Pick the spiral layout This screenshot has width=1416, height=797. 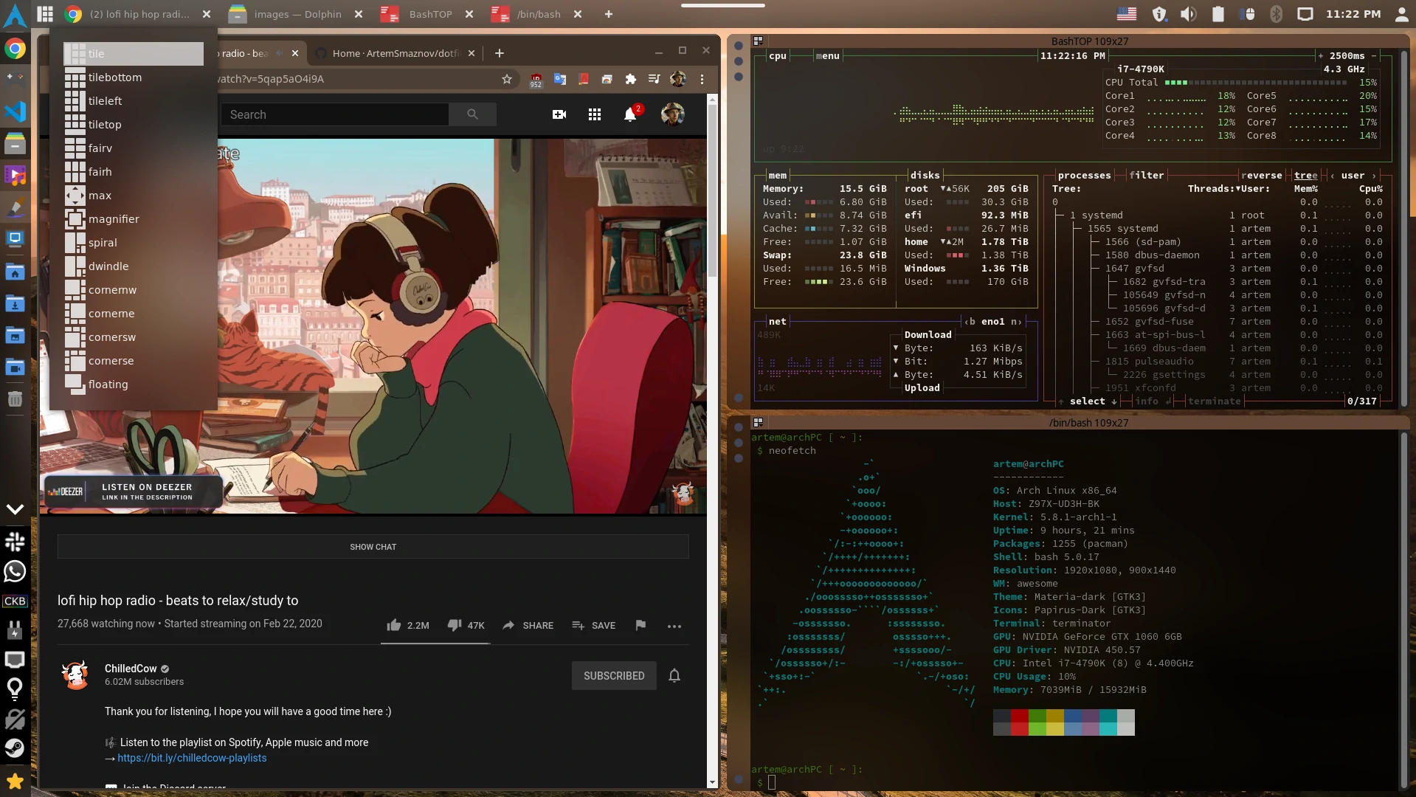134,243
